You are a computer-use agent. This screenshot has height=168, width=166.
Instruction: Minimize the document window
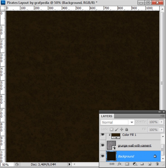(141, 3)
